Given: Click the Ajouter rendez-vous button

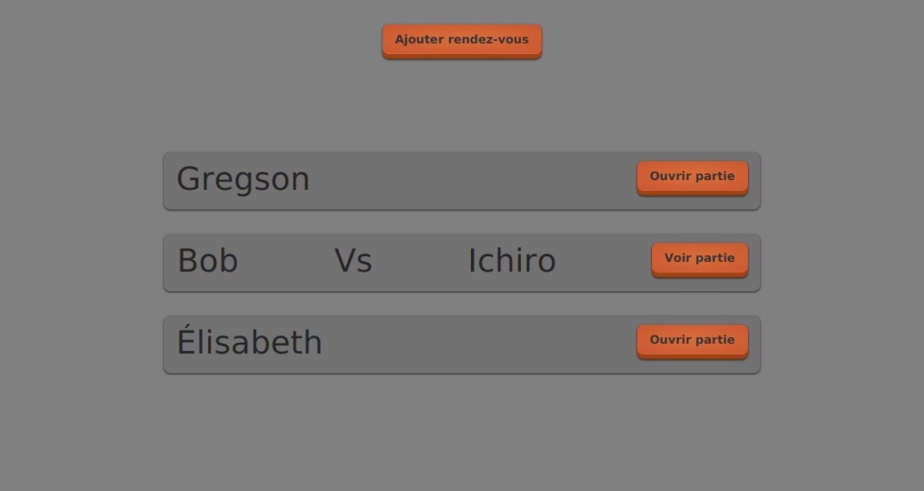Looking at the screenshot, I should point(461,40).
